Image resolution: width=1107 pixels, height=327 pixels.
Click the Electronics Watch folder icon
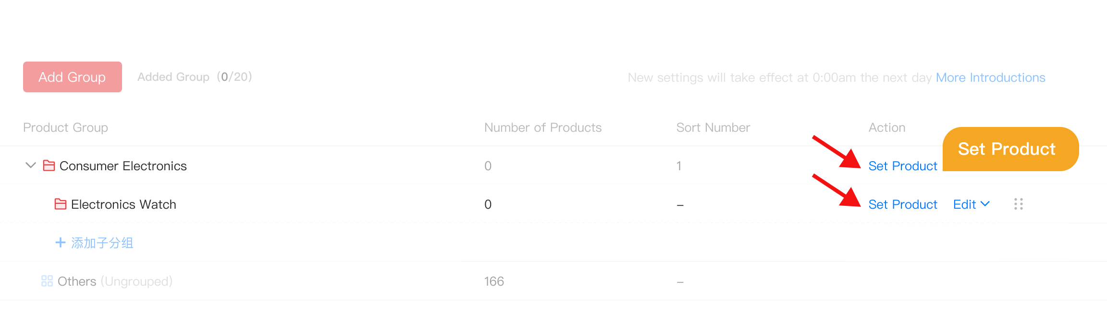(61, 204)
